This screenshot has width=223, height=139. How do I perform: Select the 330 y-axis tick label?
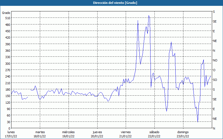(8, 57)
